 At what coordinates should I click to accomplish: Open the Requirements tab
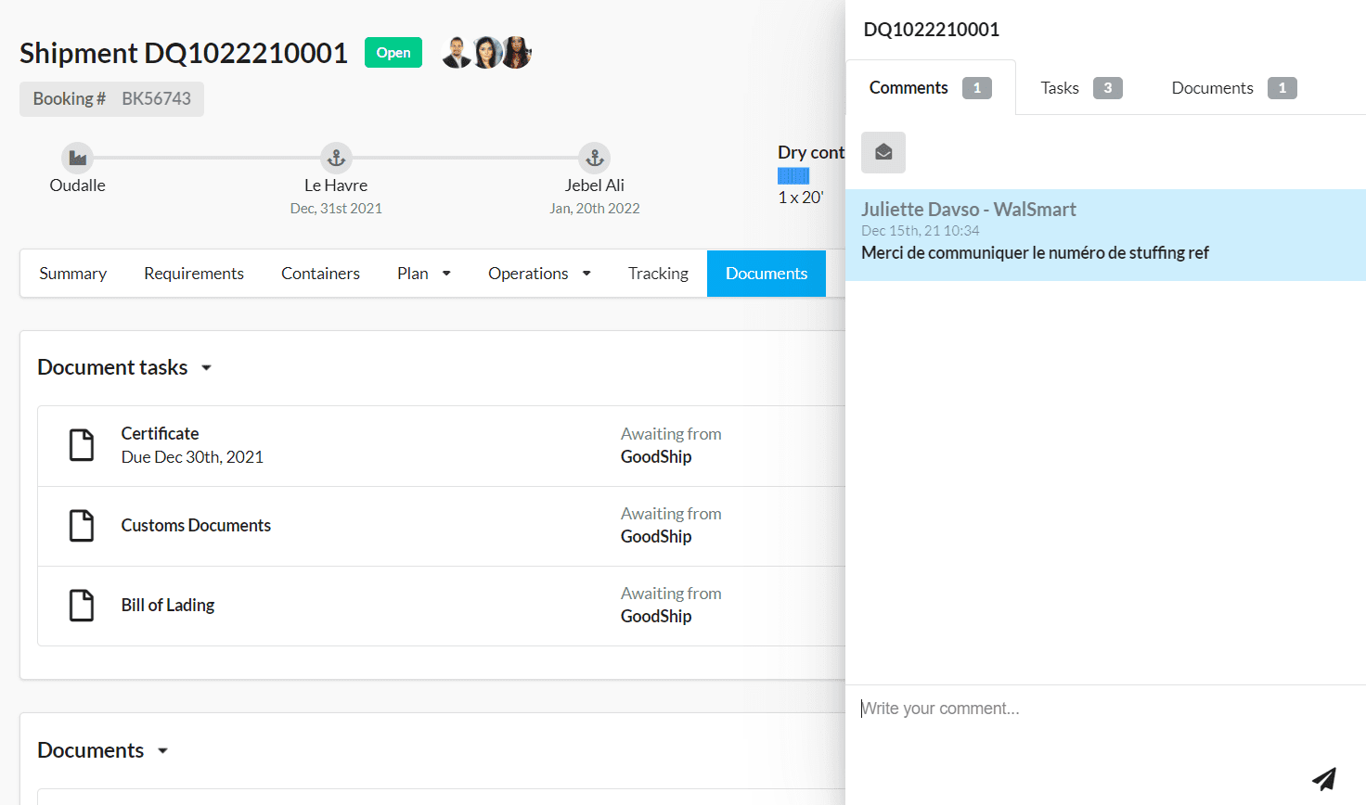pyautogui.click(x=194, y=274)
